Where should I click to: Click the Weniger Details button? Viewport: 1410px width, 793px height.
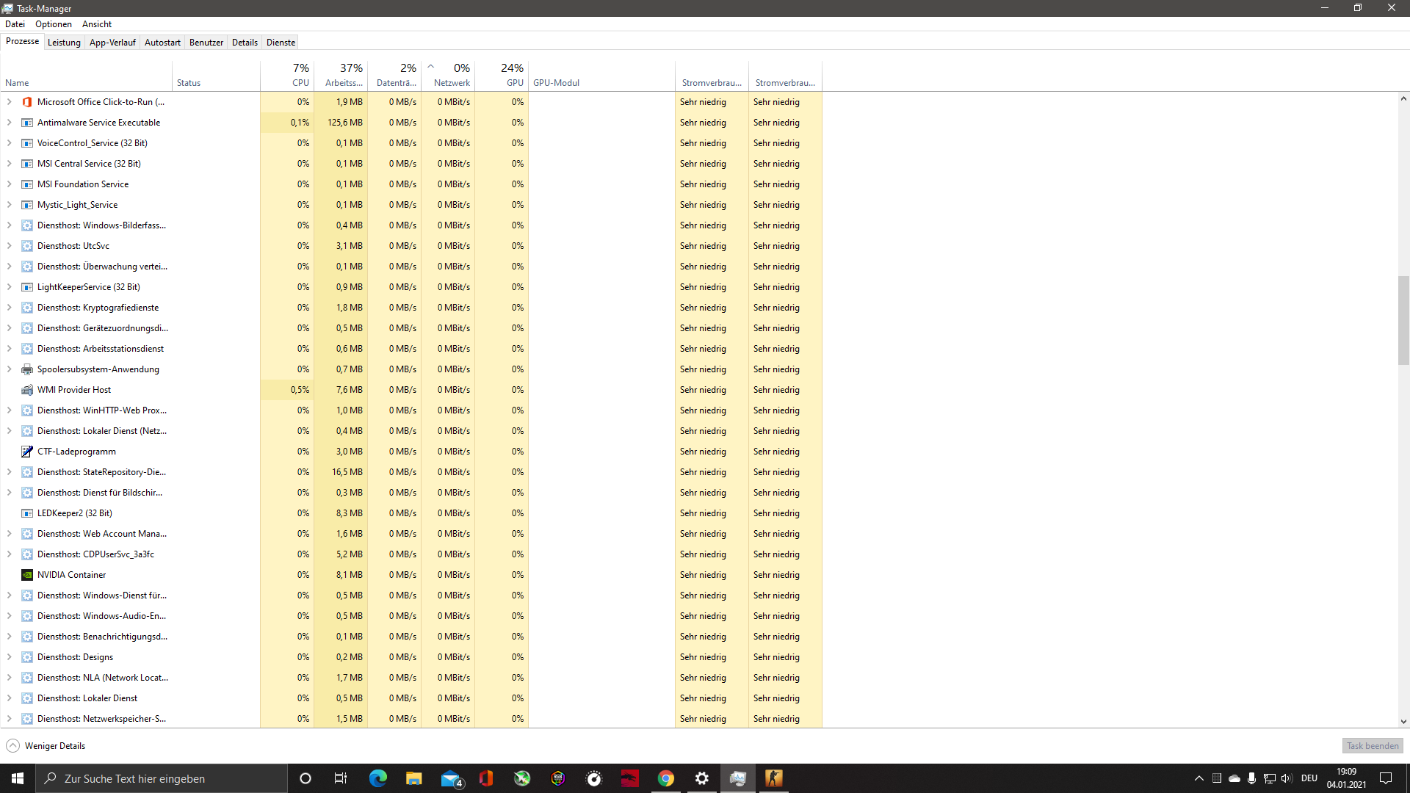[x=45, y=745]
